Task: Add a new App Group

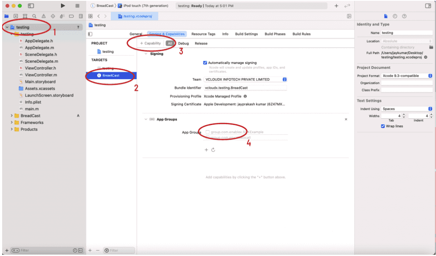Action: tap(206, 150)
